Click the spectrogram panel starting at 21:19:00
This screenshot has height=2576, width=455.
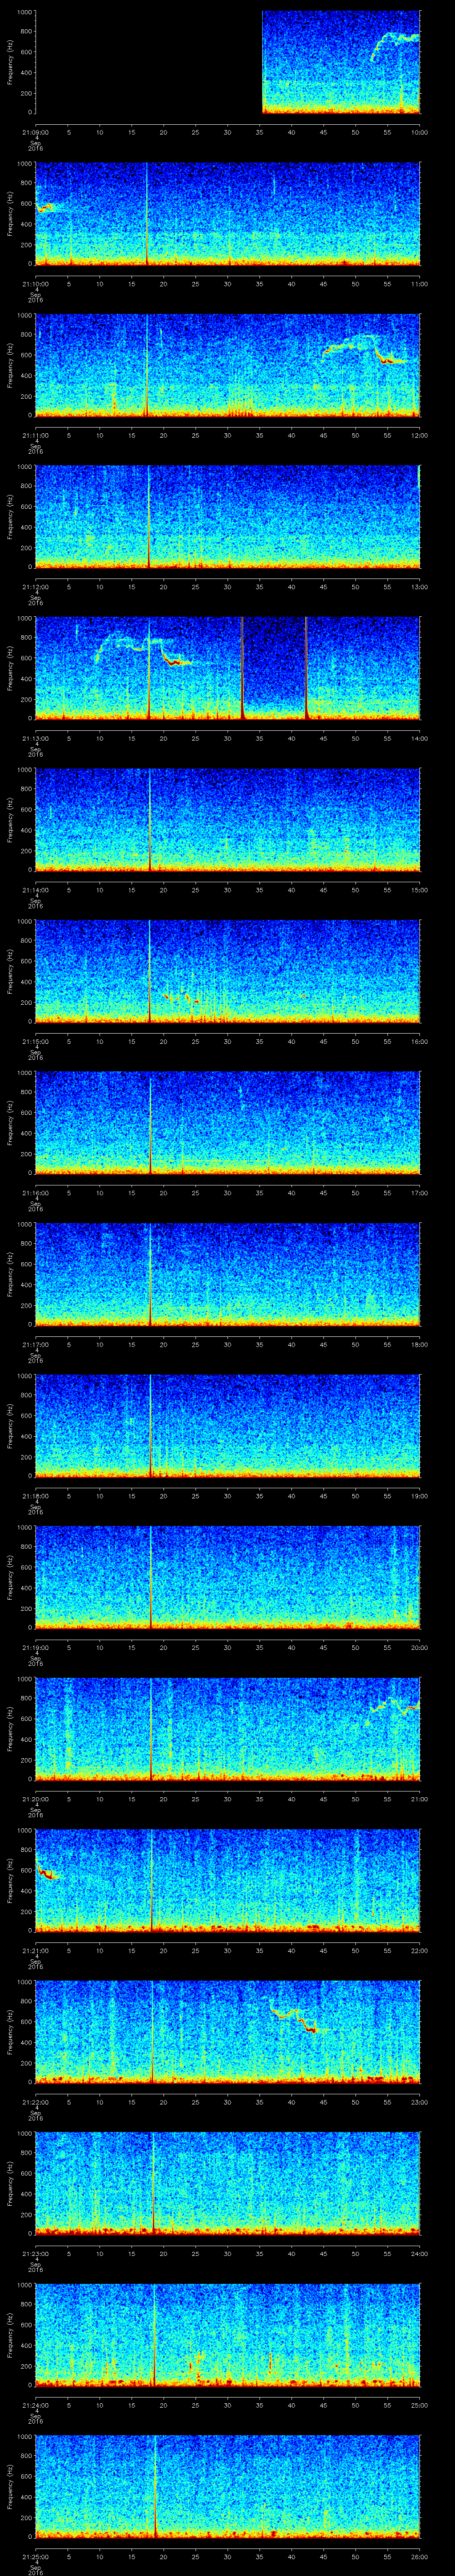(228, 1577)
